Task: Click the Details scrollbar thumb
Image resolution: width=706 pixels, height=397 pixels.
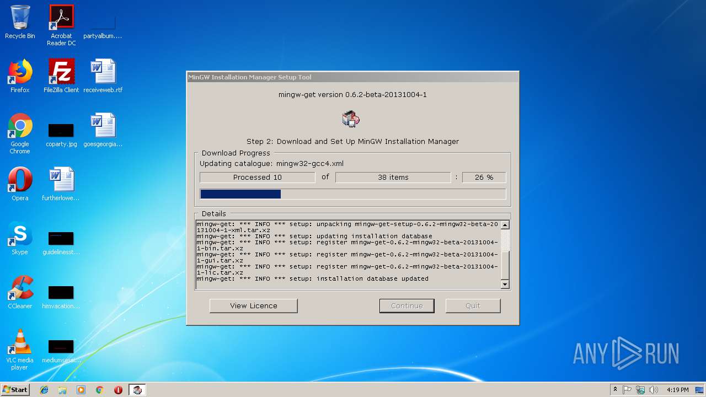Action: coord(505,266)
